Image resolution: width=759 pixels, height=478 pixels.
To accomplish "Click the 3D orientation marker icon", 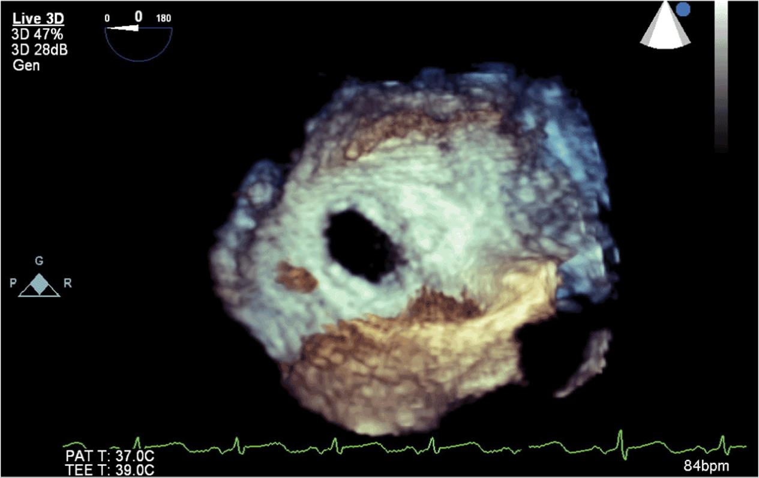I will tap(39, 285).
